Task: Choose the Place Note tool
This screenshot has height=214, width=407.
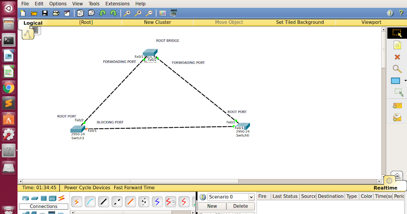Action: 397,45
